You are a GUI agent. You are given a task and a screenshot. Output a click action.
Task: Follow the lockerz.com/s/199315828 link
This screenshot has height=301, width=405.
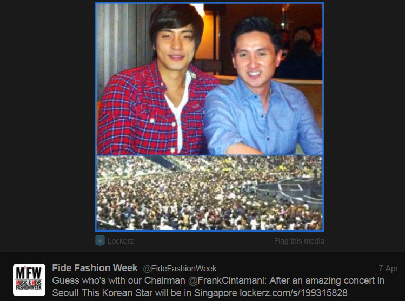pos(294,293)
